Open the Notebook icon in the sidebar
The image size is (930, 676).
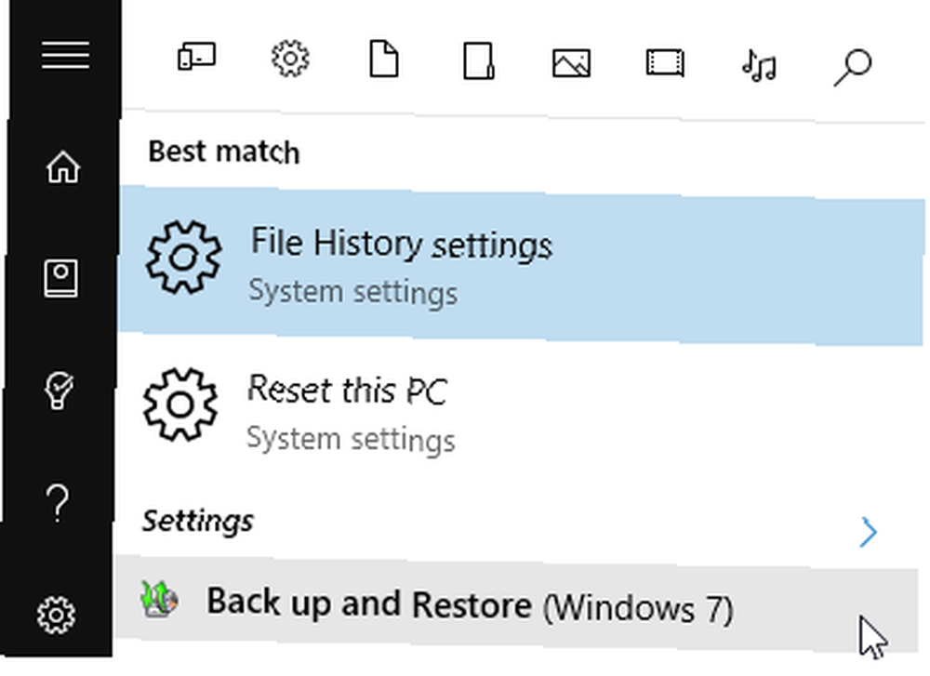pos(60,278)
